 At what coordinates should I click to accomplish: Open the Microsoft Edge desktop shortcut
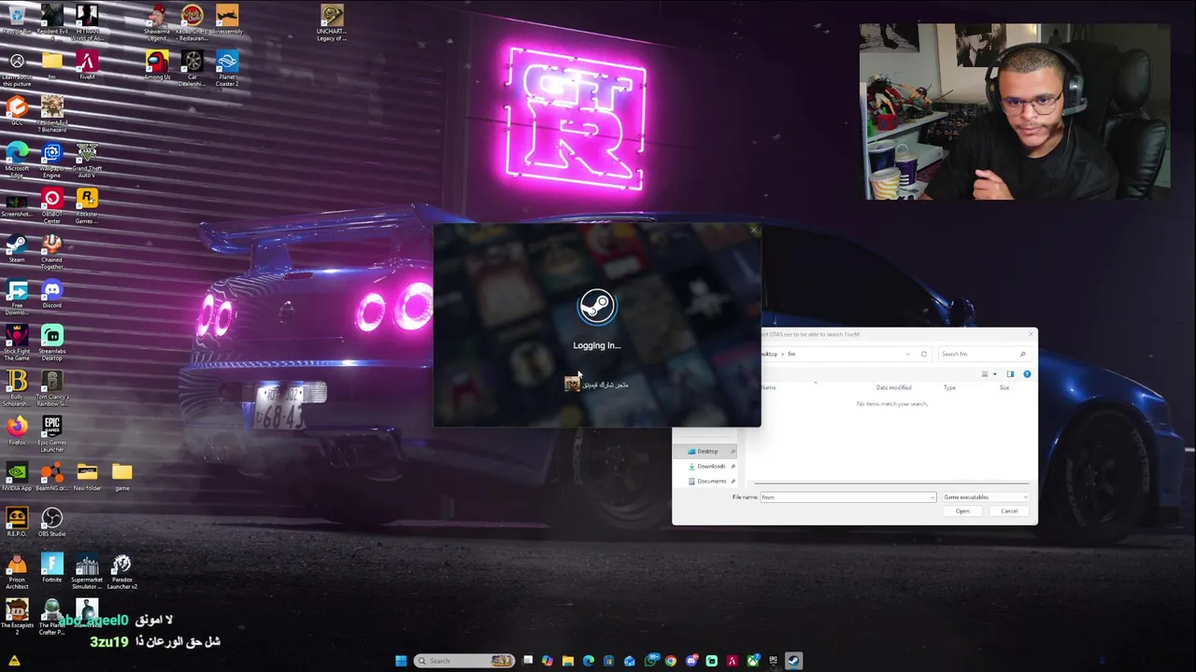(17, 159)
